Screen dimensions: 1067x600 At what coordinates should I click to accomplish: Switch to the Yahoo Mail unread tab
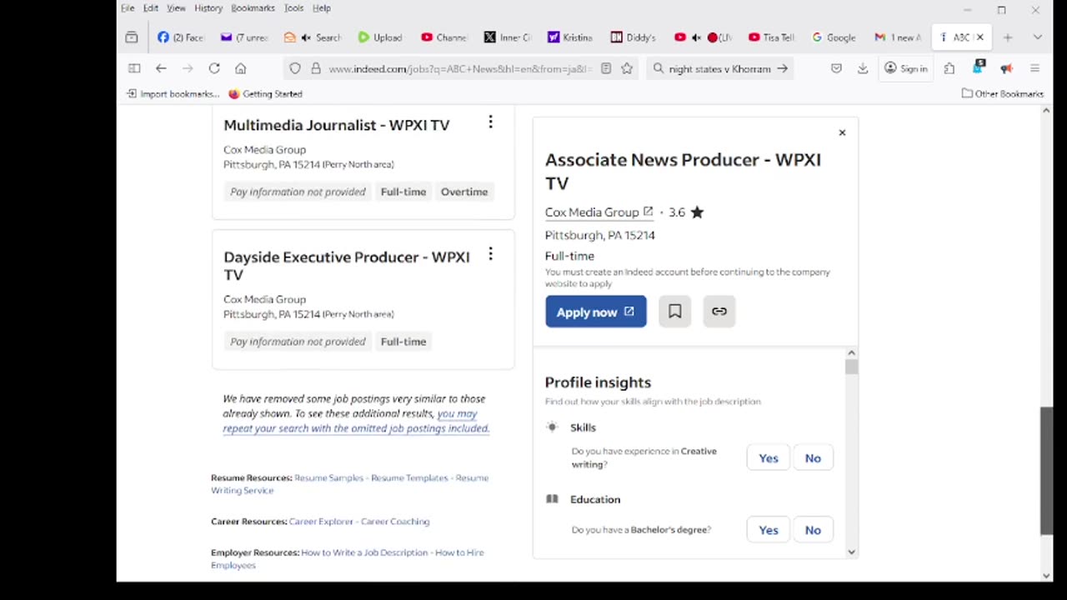click(244, 37)
